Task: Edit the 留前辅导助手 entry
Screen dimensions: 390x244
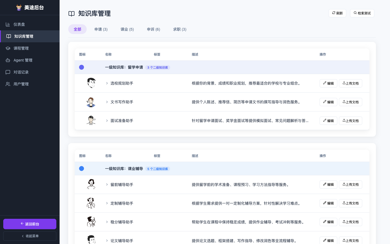Action: point(329,185)
